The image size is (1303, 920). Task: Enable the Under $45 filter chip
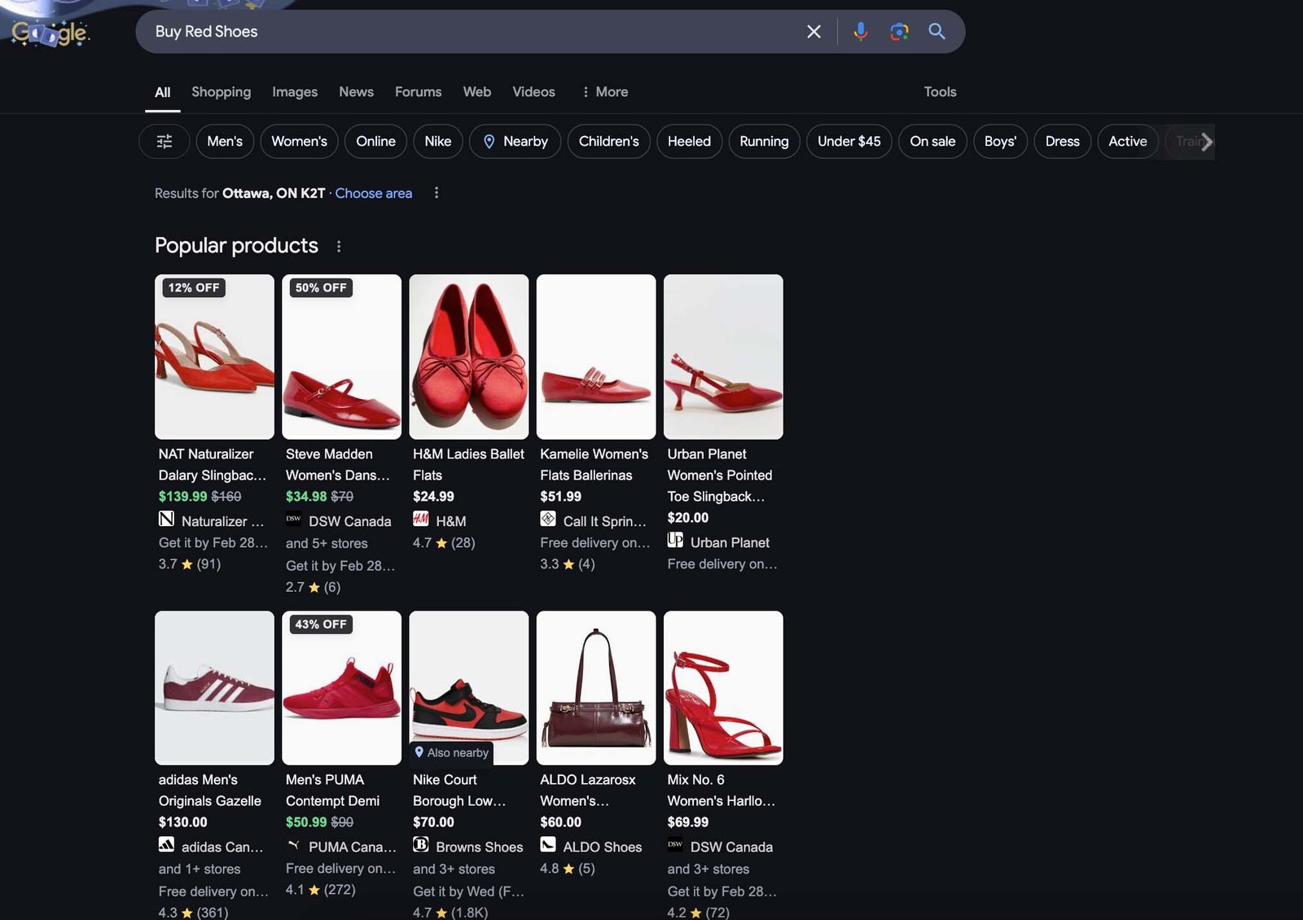pyautogui.click(x=849, y=142)
